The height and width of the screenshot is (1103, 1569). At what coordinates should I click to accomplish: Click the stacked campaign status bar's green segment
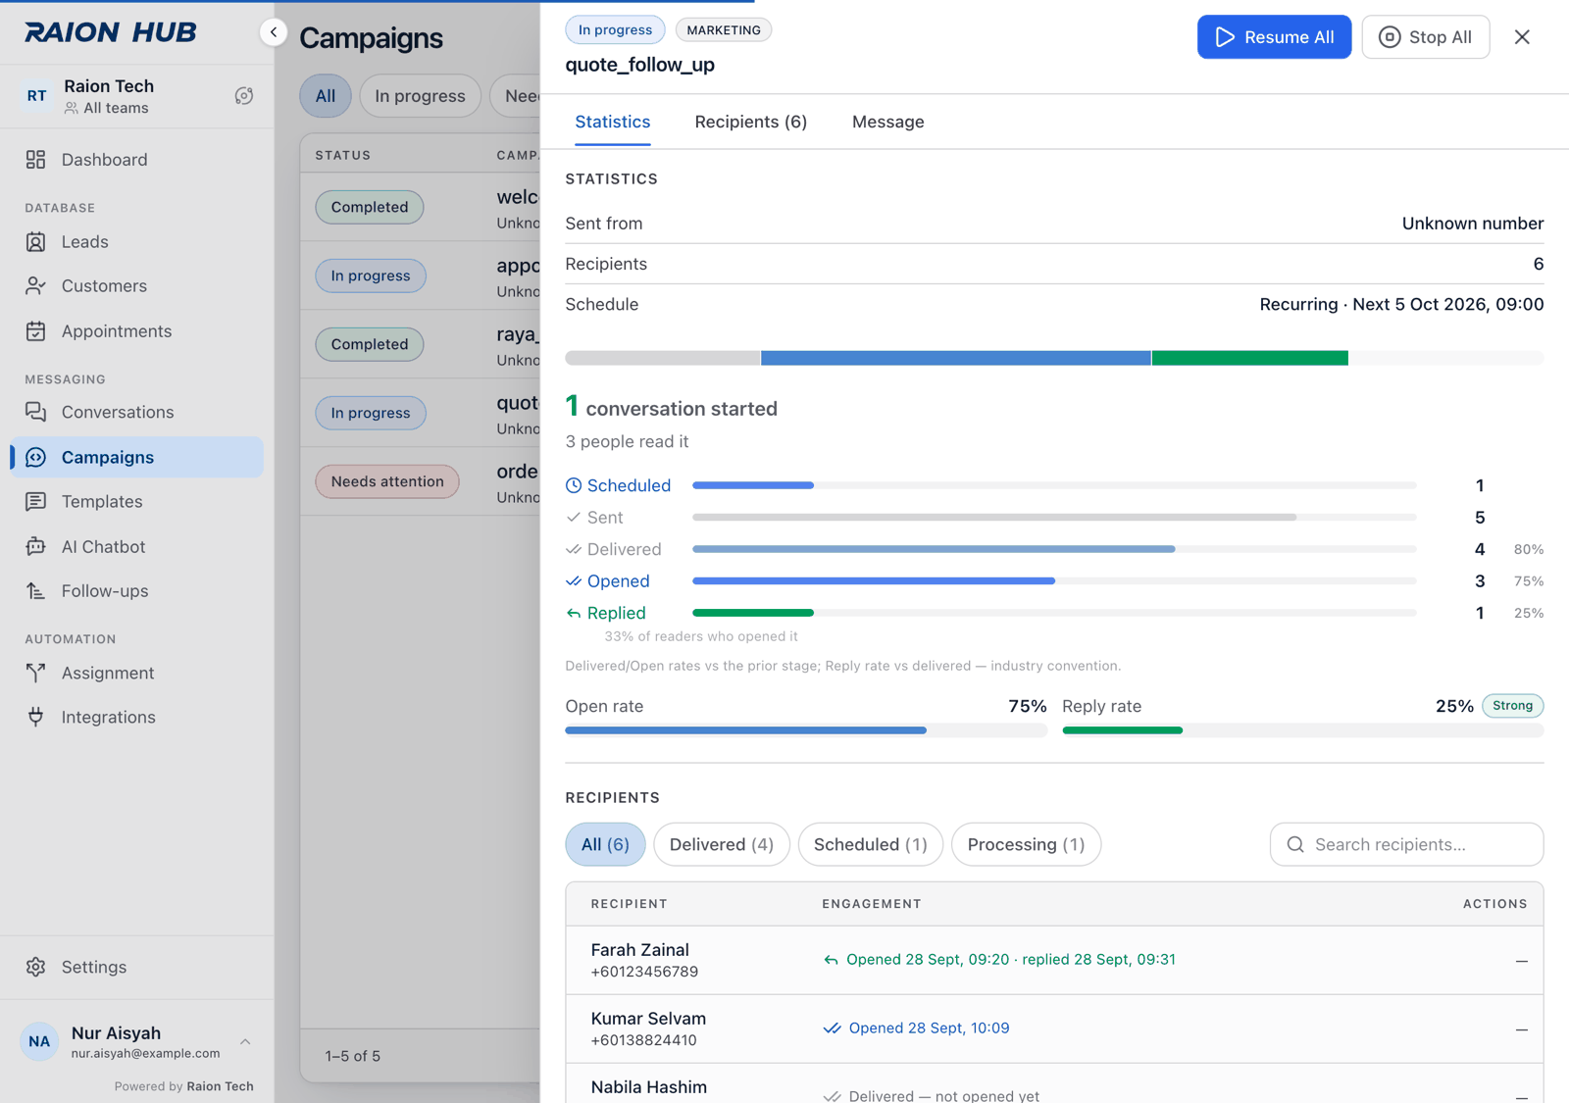(1249, 358)
